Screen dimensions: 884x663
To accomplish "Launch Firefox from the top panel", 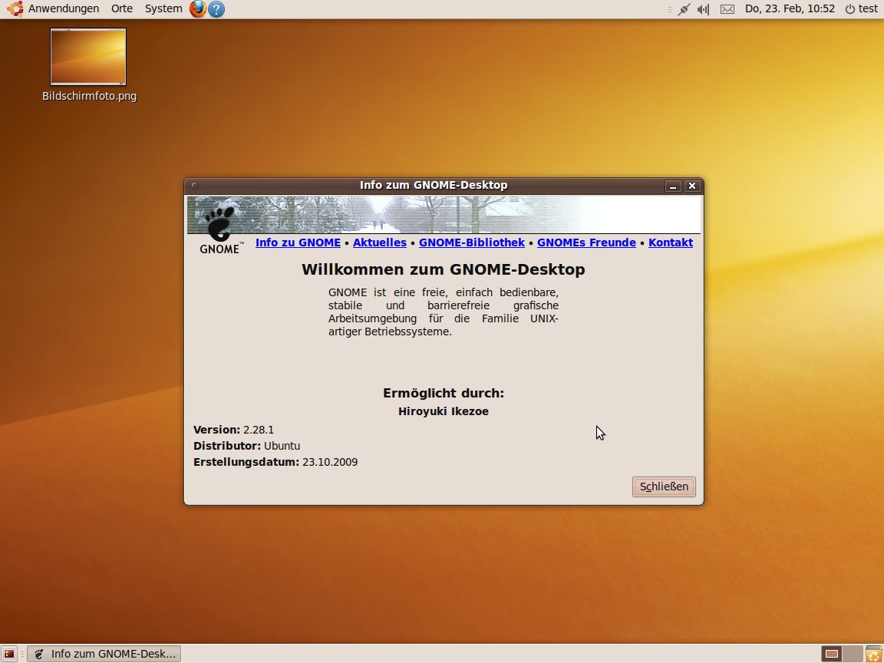I will [197, 8].
